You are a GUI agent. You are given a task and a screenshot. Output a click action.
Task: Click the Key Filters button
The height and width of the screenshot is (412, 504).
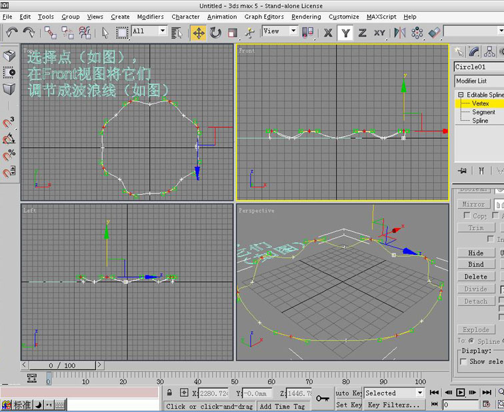(394, 405)
